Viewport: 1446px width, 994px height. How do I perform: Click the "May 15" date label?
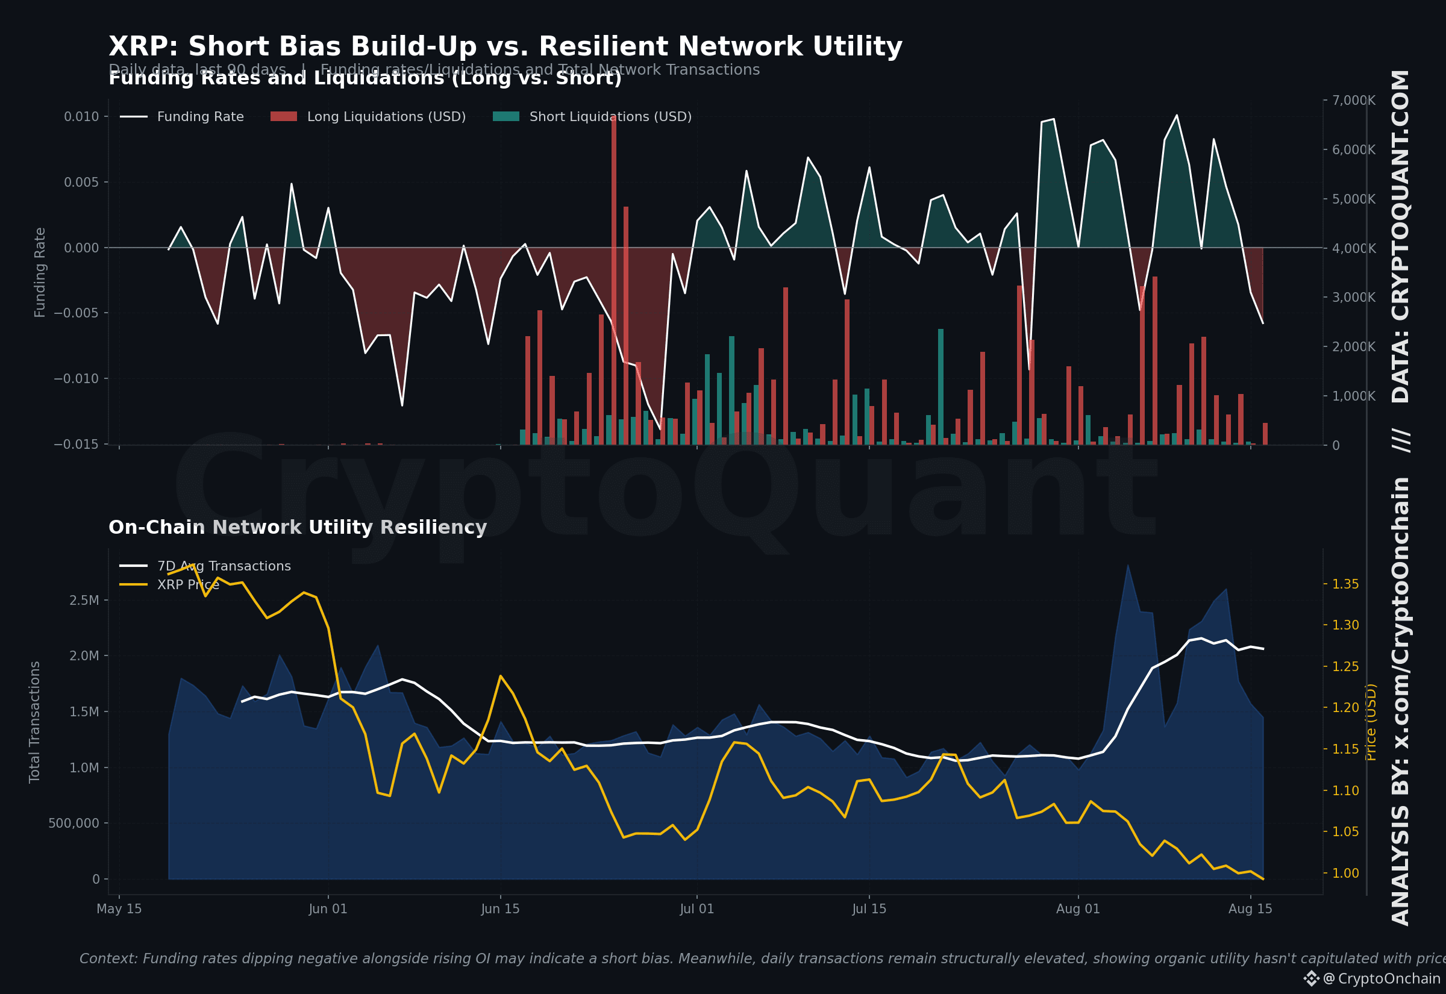coord(119,908)
